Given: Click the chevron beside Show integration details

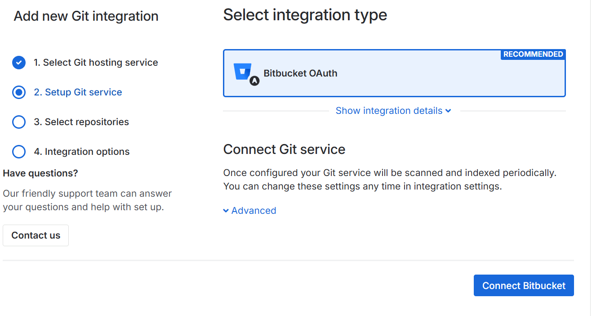Looking at the screenshot, I should point(448,111).
